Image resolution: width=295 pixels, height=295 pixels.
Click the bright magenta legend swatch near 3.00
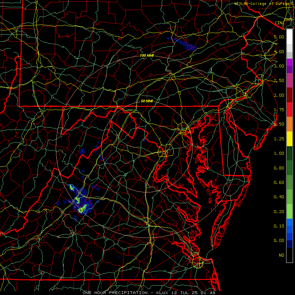point(289,62)
